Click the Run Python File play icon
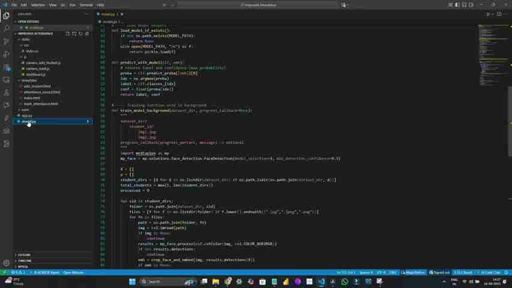 point(489,14)
